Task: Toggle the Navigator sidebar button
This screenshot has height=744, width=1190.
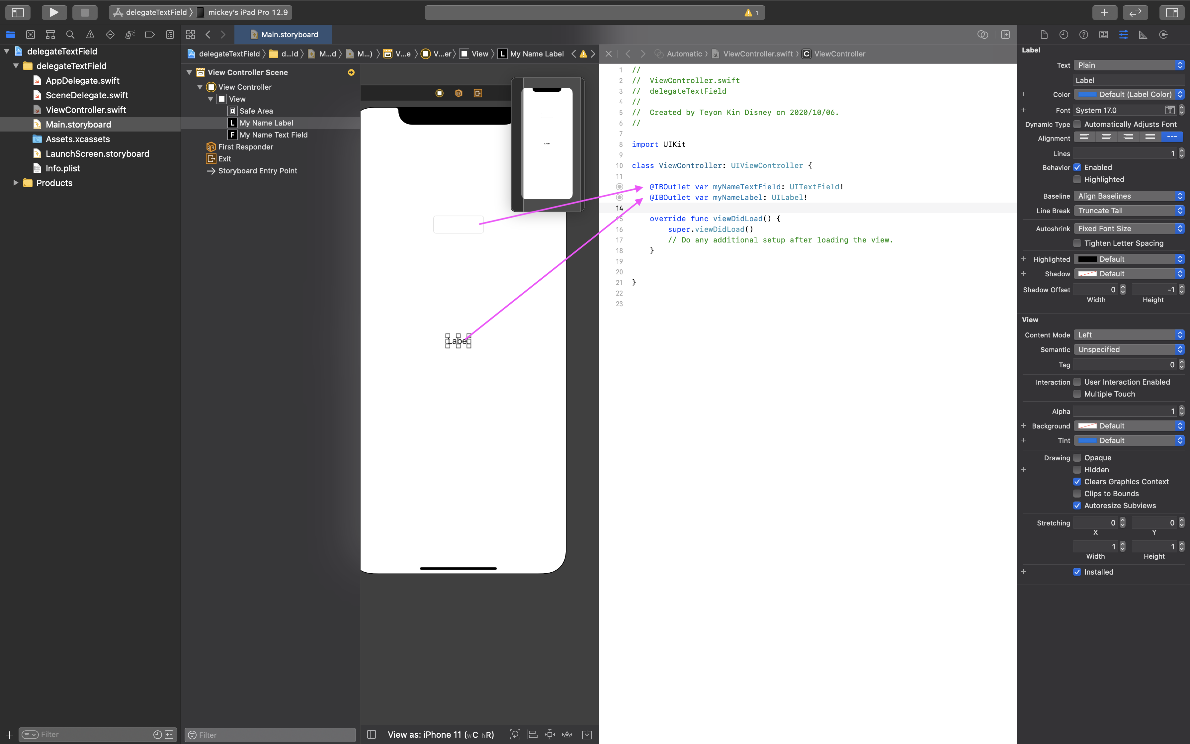Action: point(18,12)
